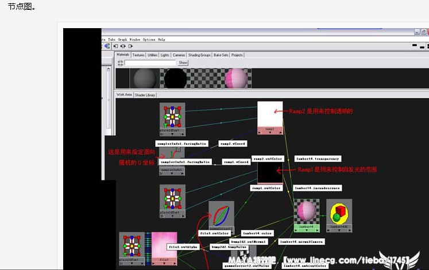Select the lambert4SG shading group node
This screenshot has height=270, width=429.
click(x=339, y=213)
